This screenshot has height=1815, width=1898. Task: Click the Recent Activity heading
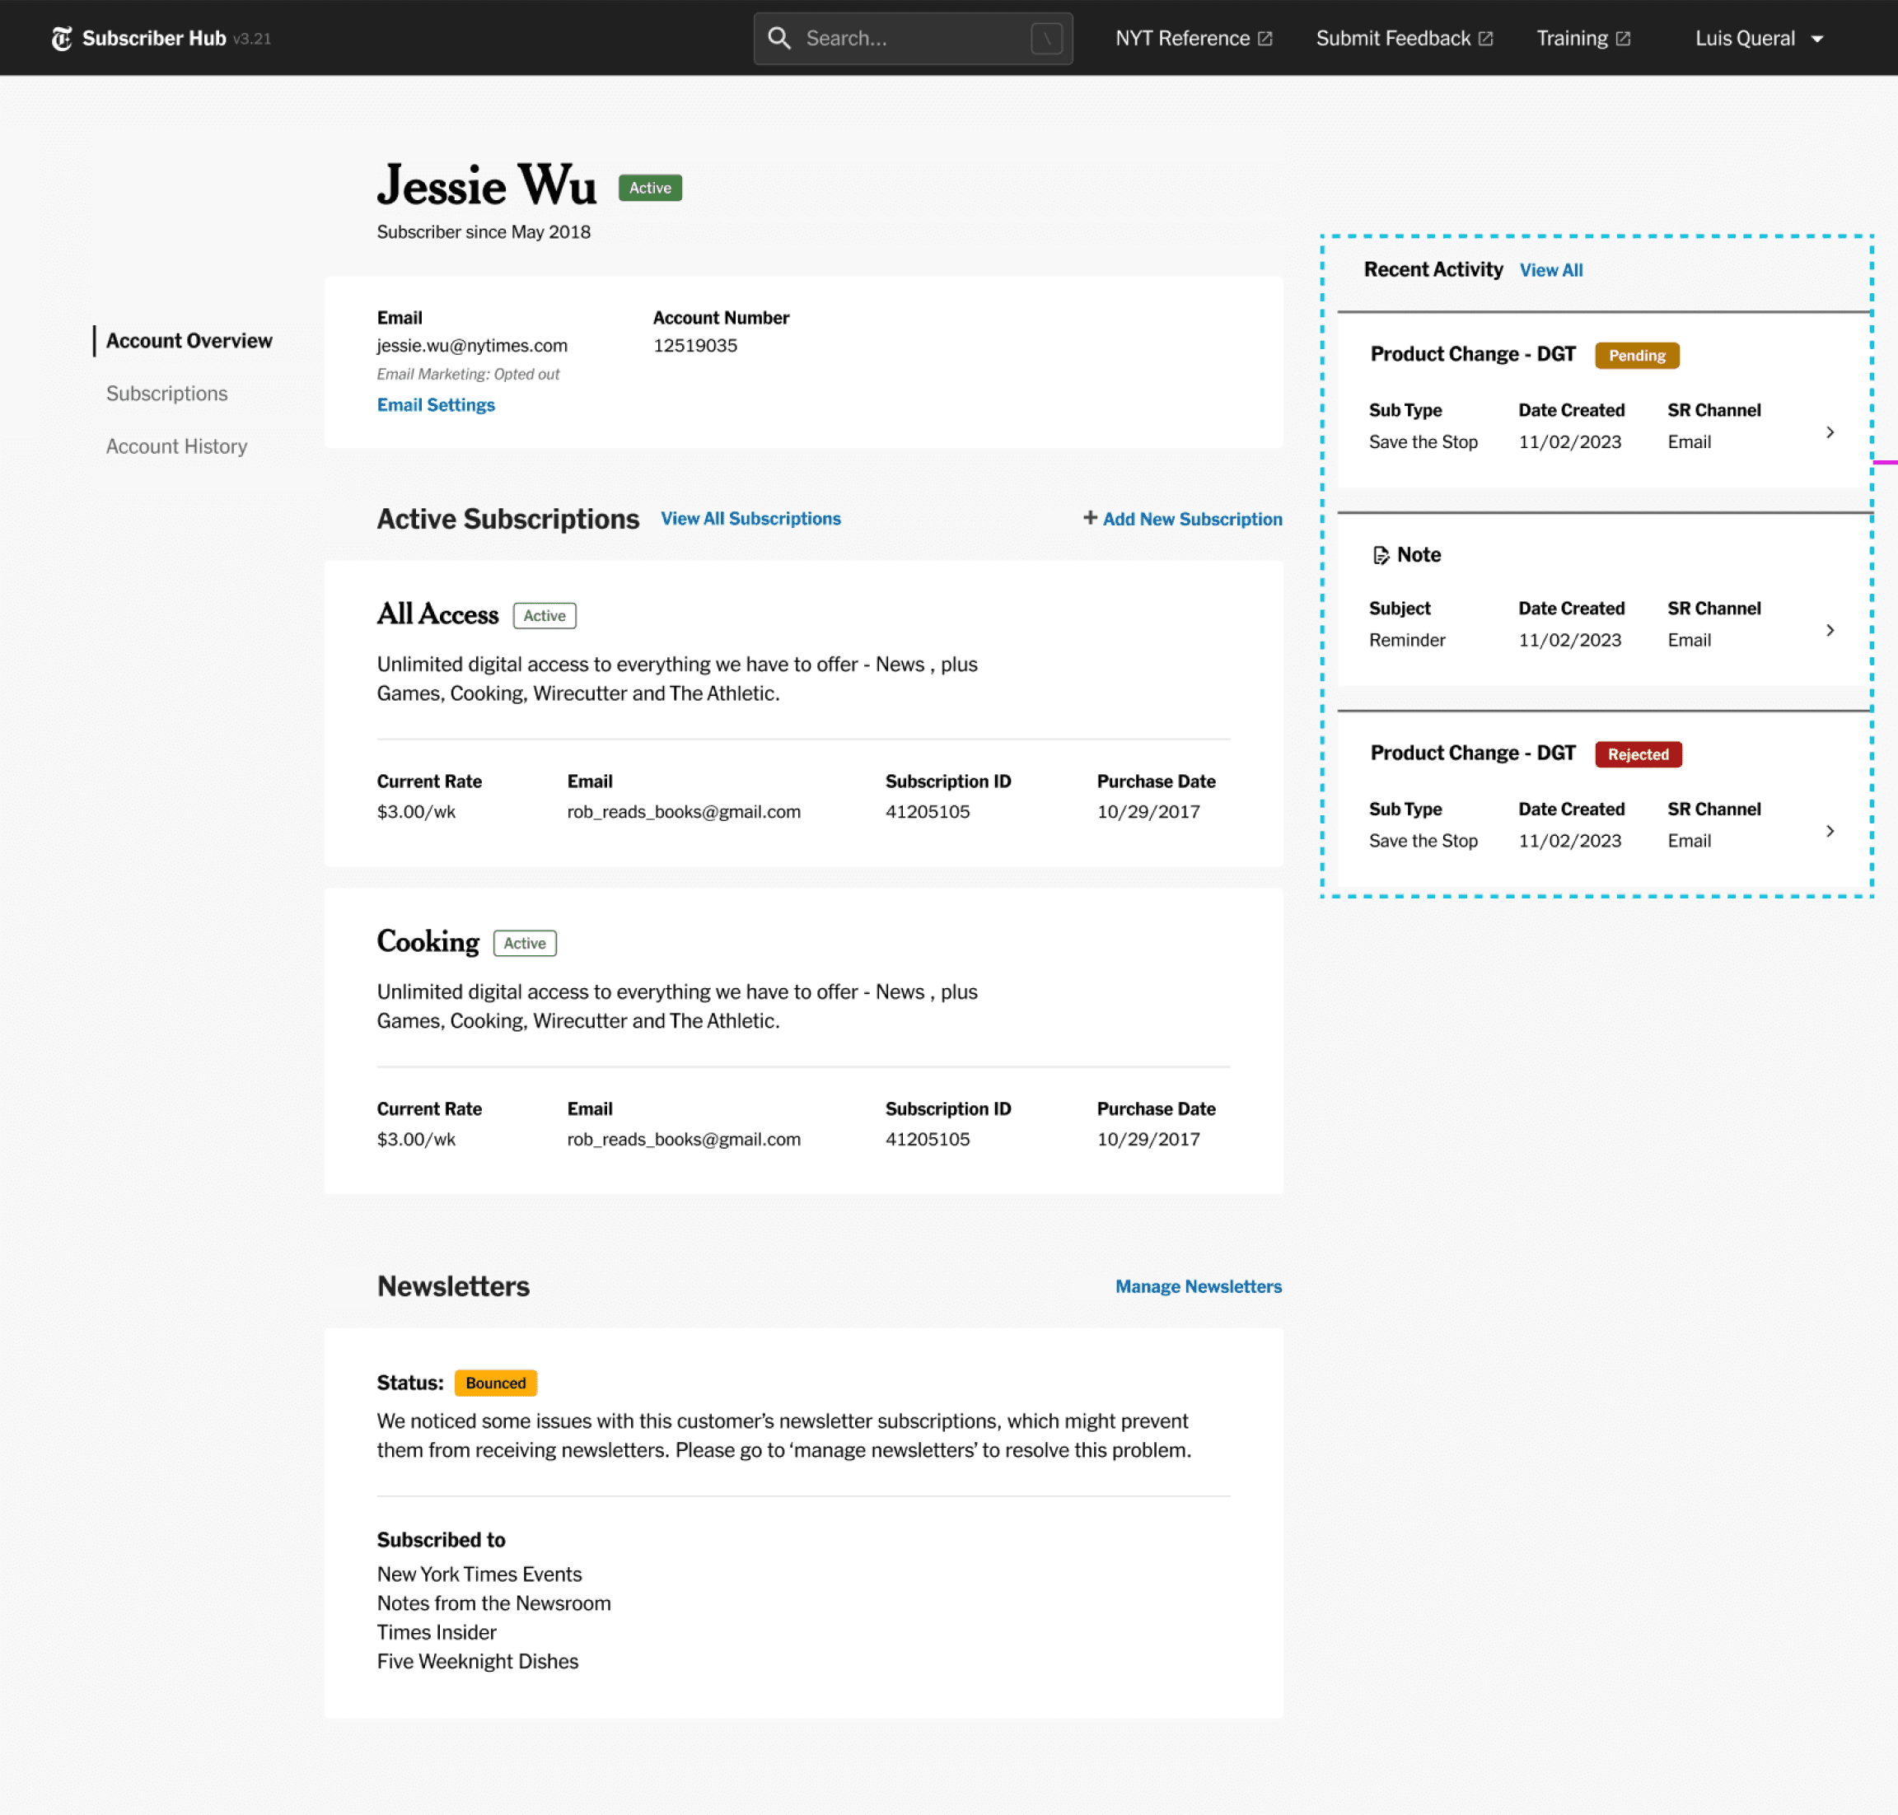coord(1433,269)
